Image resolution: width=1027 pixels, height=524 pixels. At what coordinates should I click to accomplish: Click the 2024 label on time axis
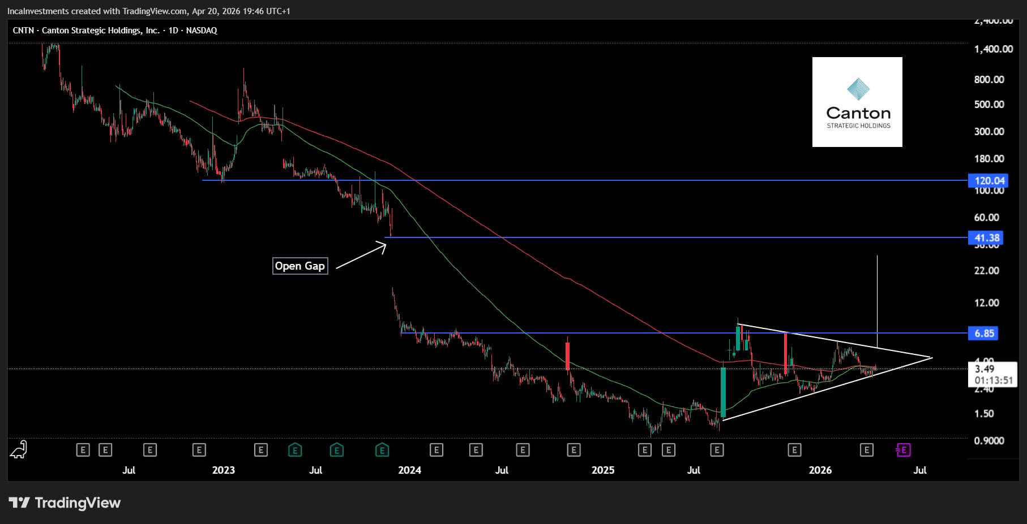click(409, 470)
